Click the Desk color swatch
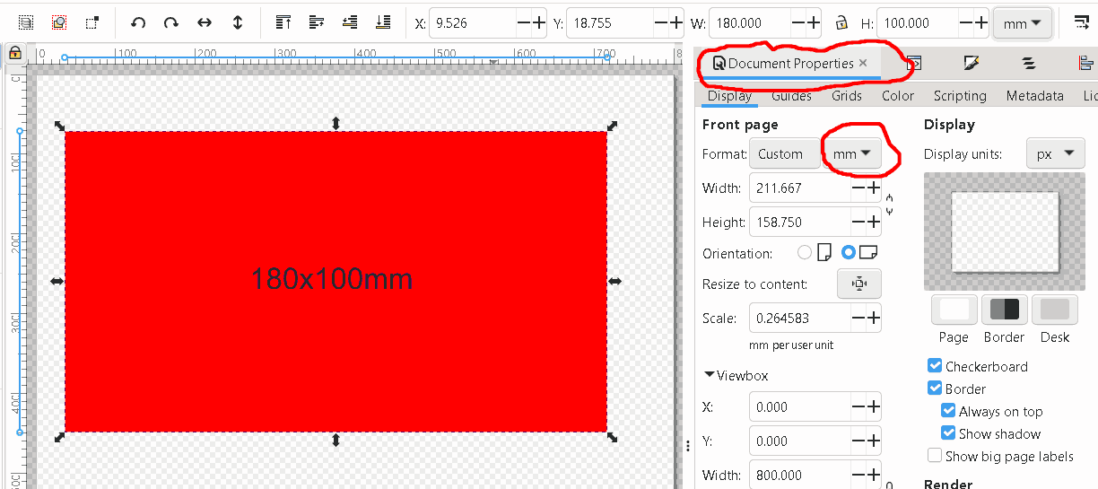This screenshot has height=489, width=1098. 1055,310
